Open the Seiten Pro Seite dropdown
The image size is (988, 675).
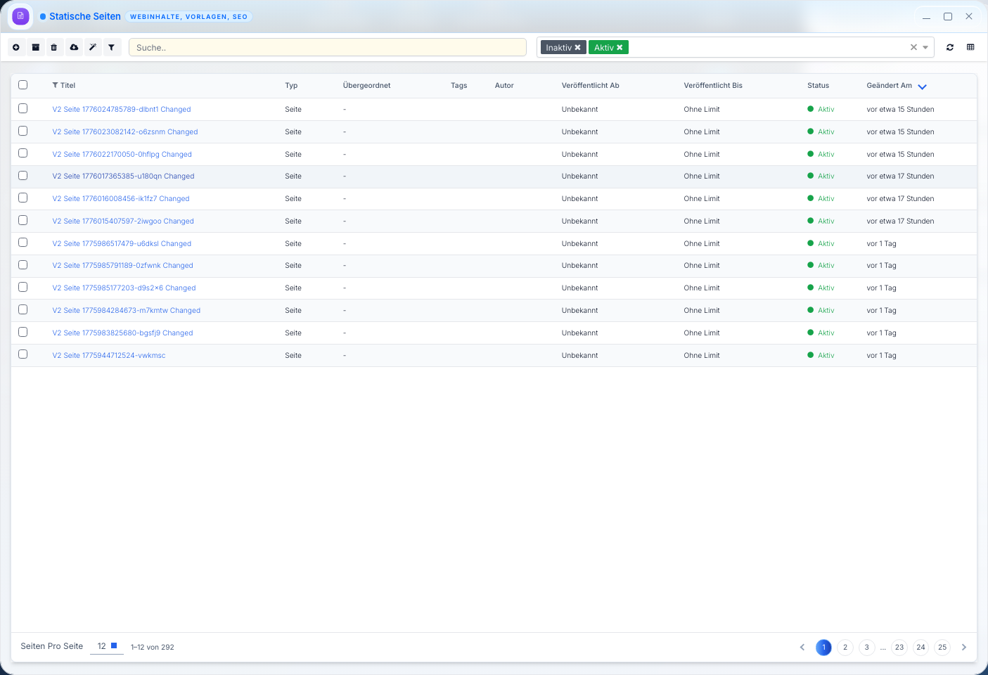point(107,646)
